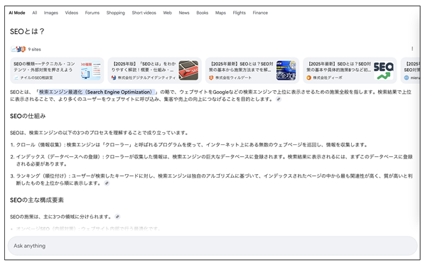
Task: Open the Finance tab
Action: [x=260, y=13]
